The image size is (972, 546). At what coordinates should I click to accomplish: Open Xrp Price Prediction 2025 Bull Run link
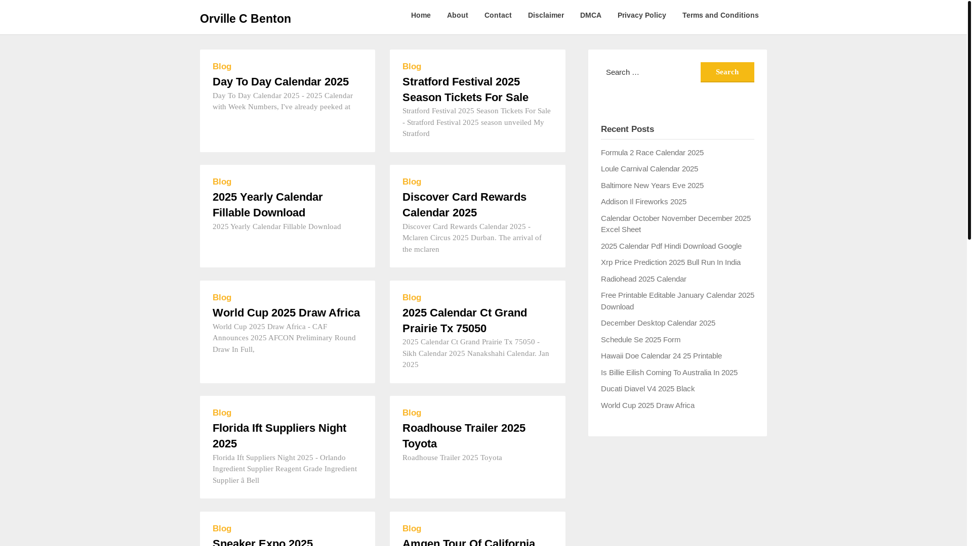[x=670, y=262]
